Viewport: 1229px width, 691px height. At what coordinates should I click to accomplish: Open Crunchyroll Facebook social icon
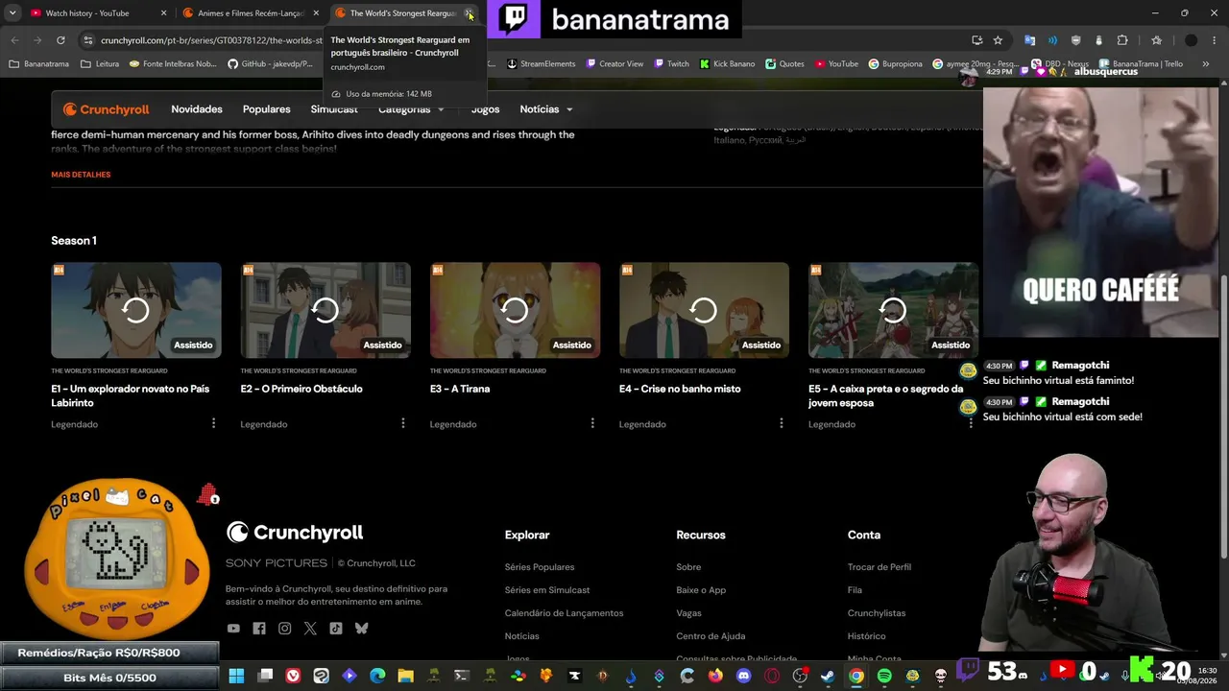pyautogui.click(x=259, y=629)
